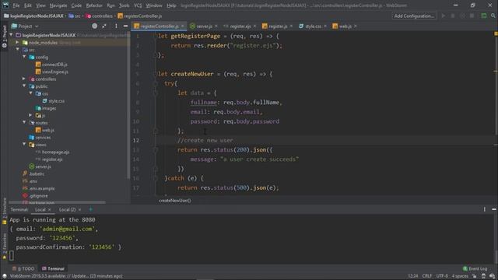Open the VCS menu

(138, 5)
